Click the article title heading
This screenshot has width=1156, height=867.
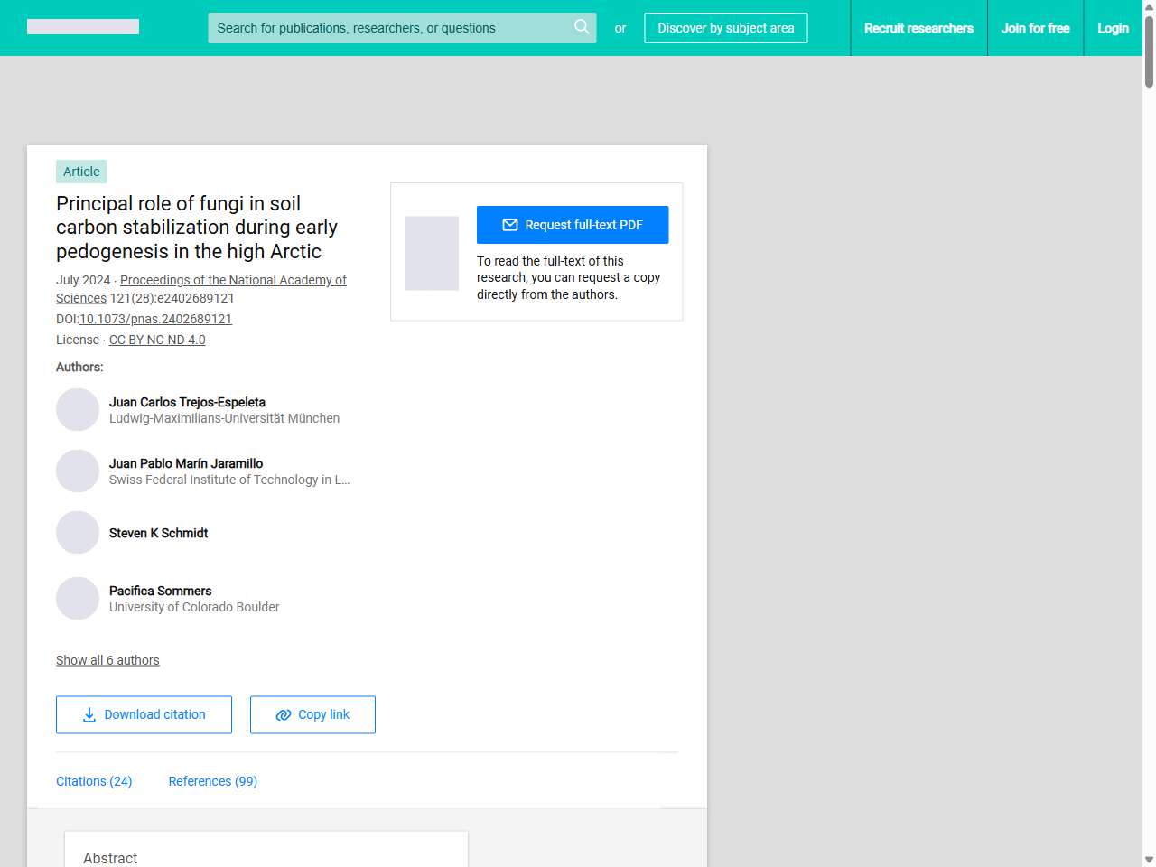[197, 228]
